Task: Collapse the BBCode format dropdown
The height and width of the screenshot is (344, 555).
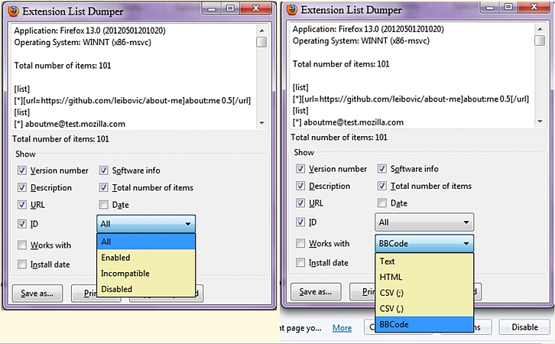Action: 424,243
